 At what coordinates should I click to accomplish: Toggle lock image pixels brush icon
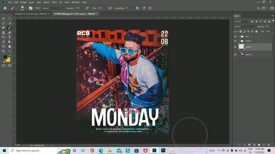pos(244,31)
